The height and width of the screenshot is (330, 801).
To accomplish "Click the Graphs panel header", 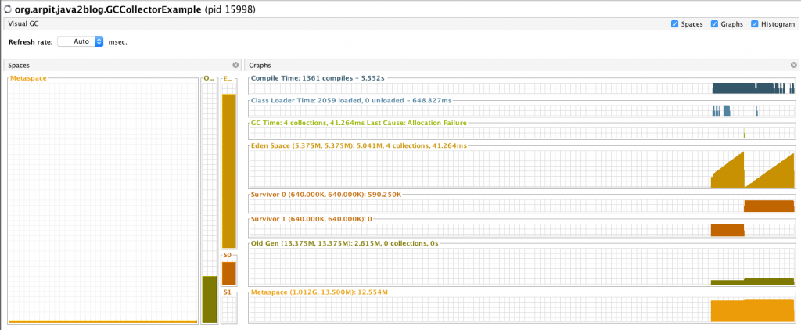I will 522,66.
